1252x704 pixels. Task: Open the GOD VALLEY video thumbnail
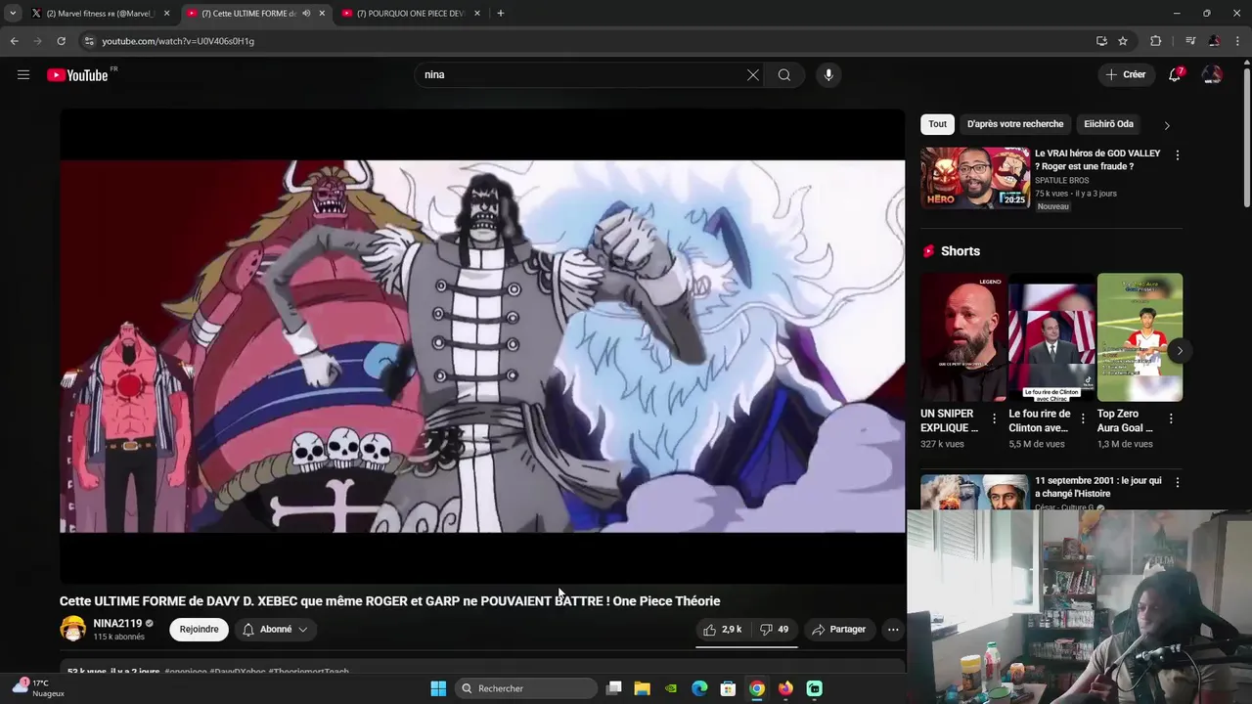[x=975, y=177]
